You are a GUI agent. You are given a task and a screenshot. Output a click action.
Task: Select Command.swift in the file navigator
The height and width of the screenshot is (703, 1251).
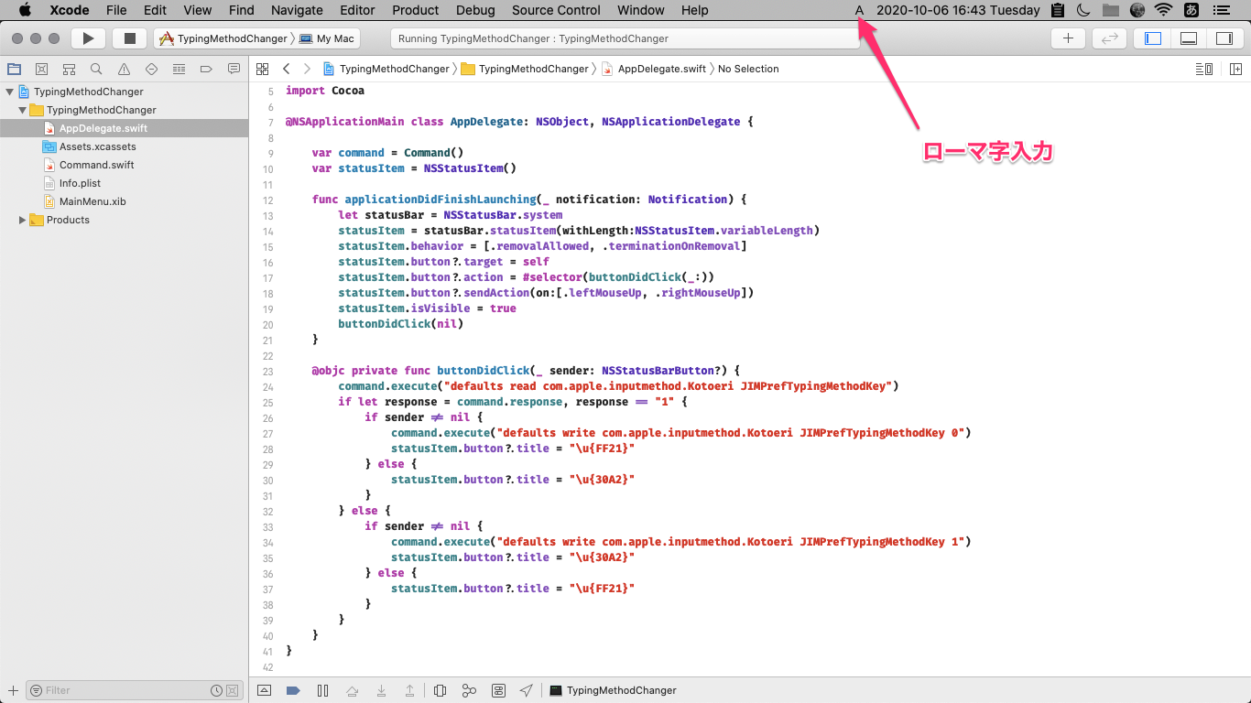click(96, 165)
